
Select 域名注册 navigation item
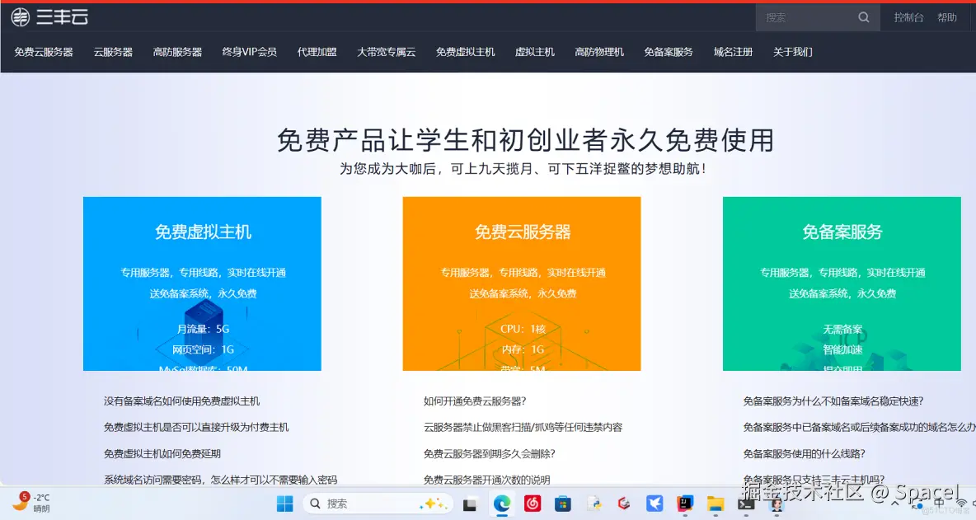pos(734,52)
